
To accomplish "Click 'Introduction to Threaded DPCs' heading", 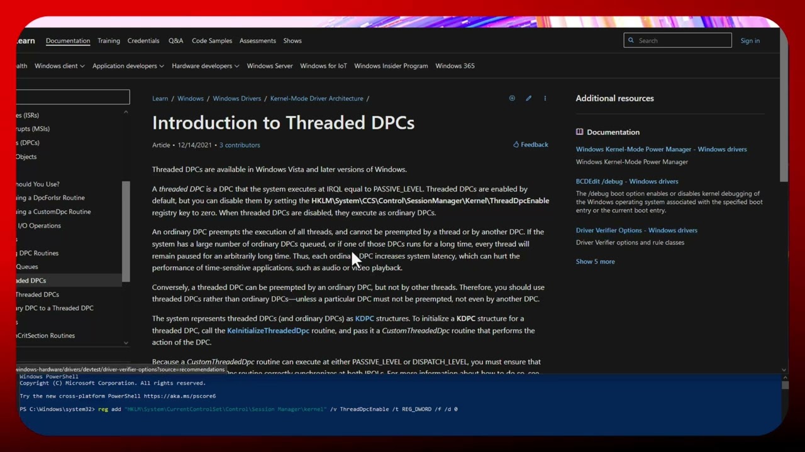I will pos(283,122).
